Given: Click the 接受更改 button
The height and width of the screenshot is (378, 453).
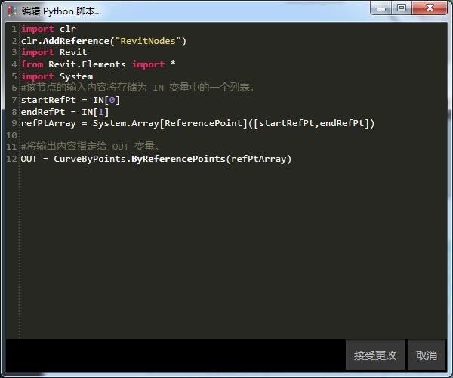Looking at the screenshot, I should (375, 355).
